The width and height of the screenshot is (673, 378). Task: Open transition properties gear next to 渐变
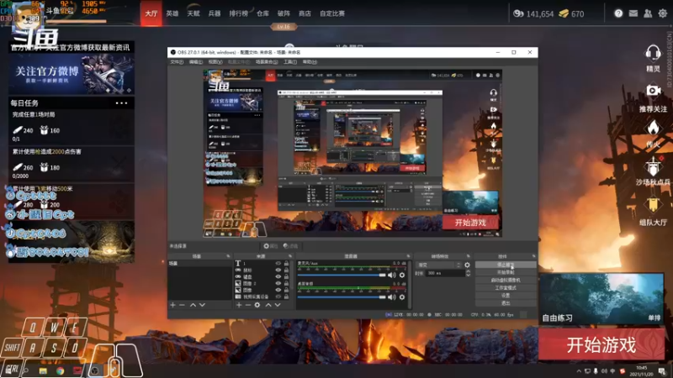point(468,265)
